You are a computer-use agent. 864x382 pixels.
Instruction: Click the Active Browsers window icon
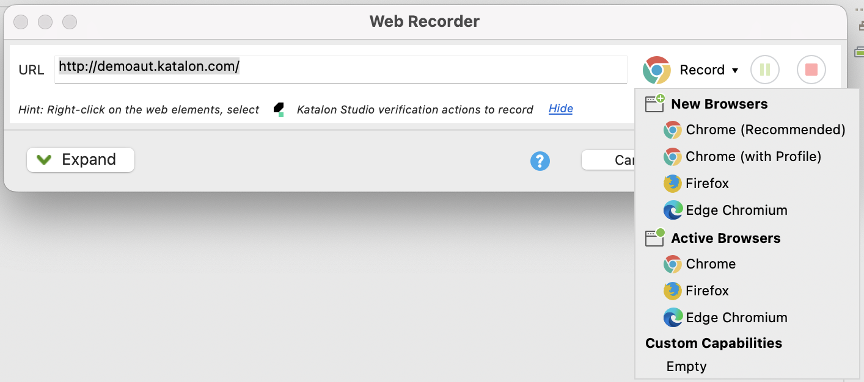(655, 237)
